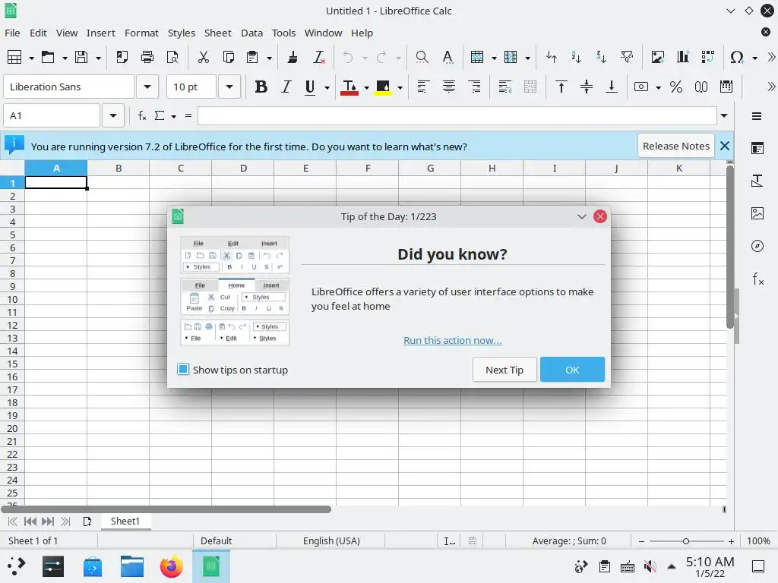Insert an image using toolbar icon
Image resolution: width=778 pixels, height=583 pixels.
coord(657,57)
